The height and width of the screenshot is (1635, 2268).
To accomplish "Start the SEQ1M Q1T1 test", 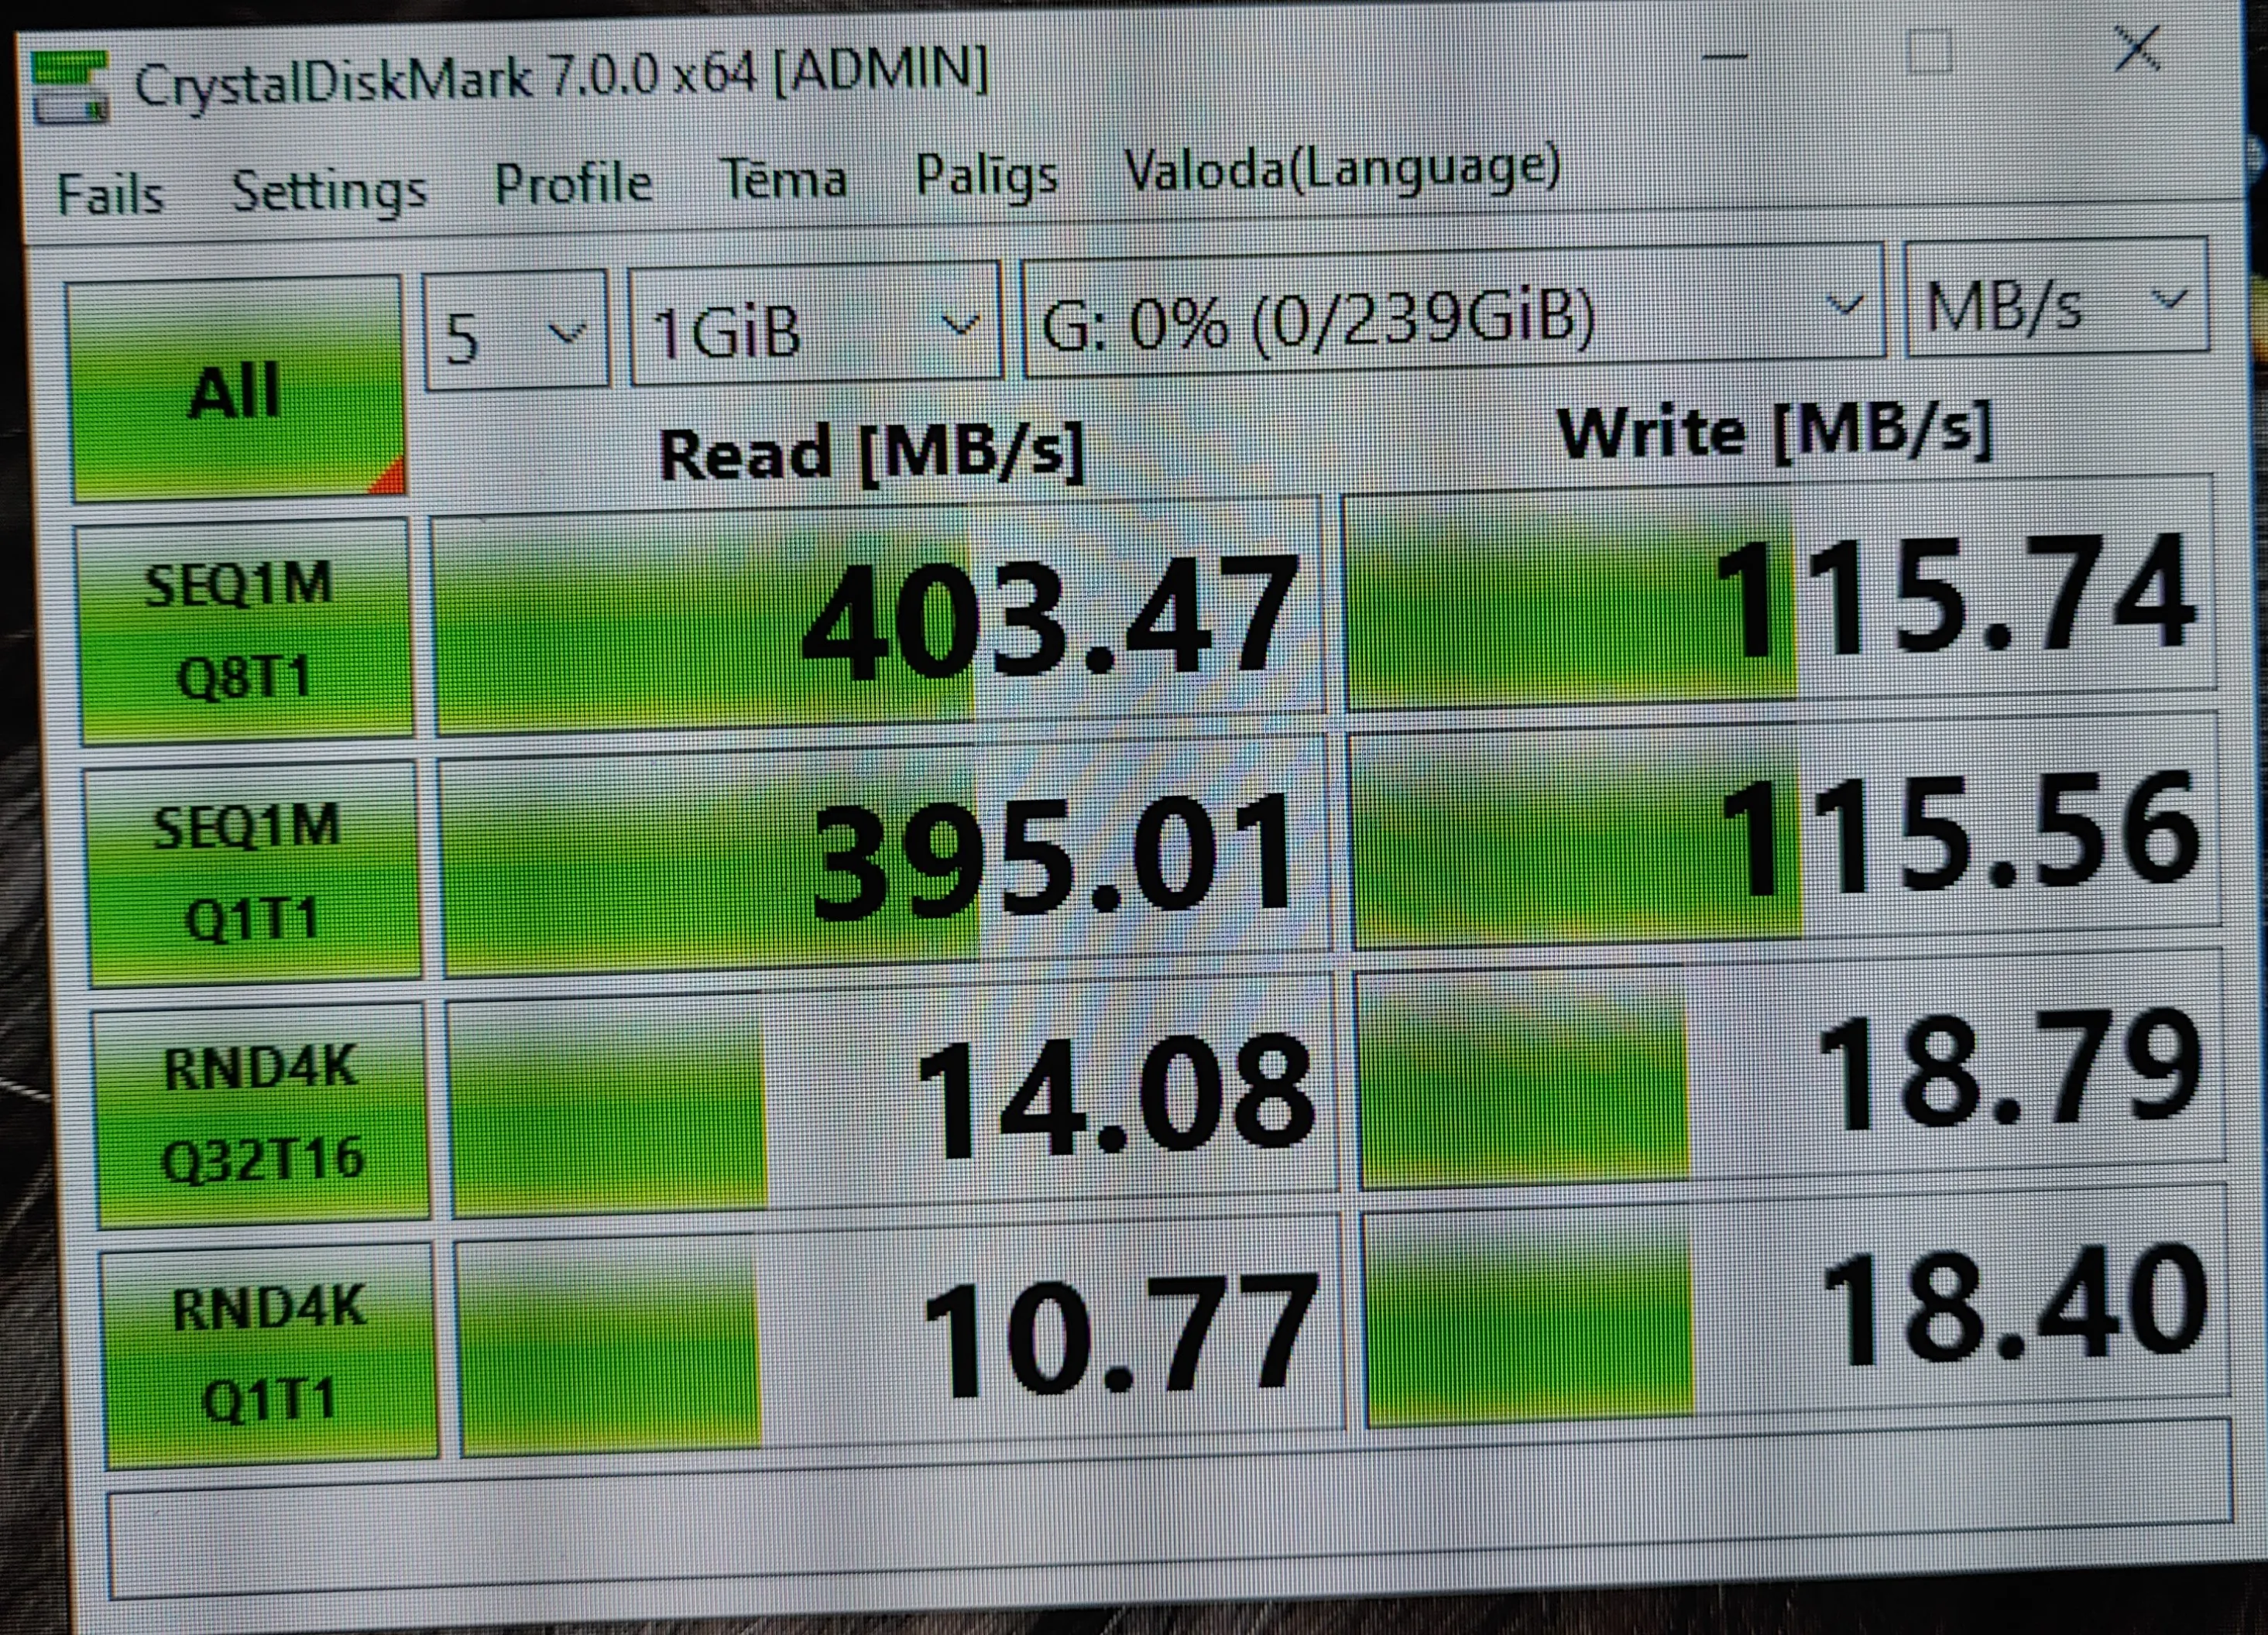I will coord(252,872).
